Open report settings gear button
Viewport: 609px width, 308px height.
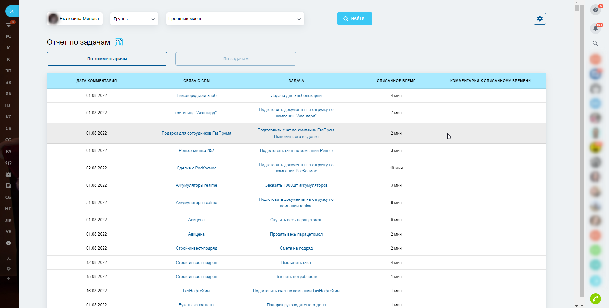pos(540,19)
